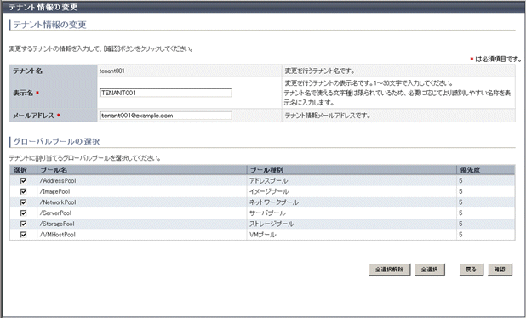Select the /StoragePool pool name

pyautogui.click(x=57, y=224)
